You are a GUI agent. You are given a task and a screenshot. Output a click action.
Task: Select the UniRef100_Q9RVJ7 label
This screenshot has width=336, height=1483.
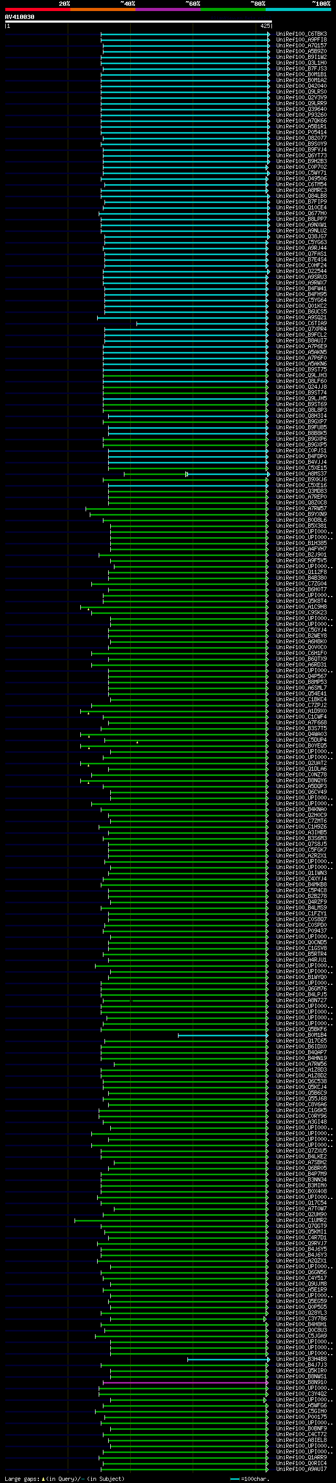click(301, 1244)
